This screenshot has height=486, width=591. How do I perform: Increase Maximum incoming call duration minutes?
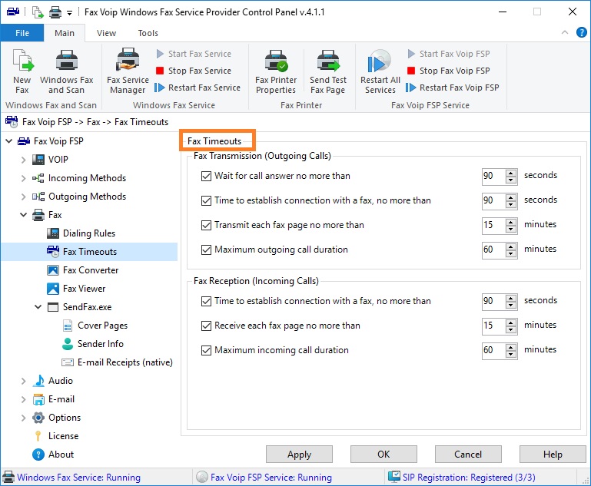(511, 347)
